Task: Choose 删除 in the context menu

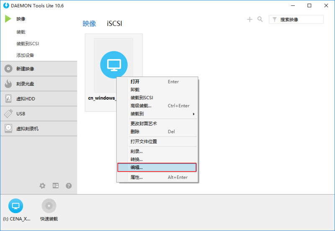Action: click(157, 131)
